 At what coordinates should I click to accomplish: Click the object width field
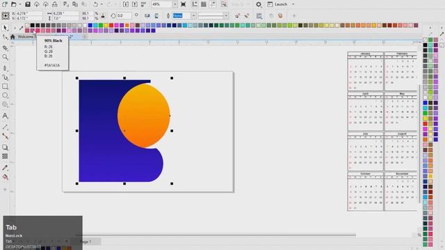click(x=65, y=13)
